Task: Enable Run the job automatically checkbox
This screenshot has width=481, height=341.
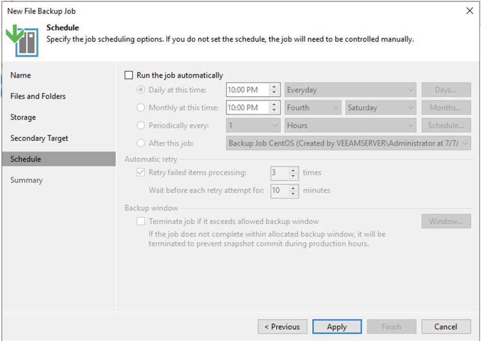Action: click(x=129, y=75)
